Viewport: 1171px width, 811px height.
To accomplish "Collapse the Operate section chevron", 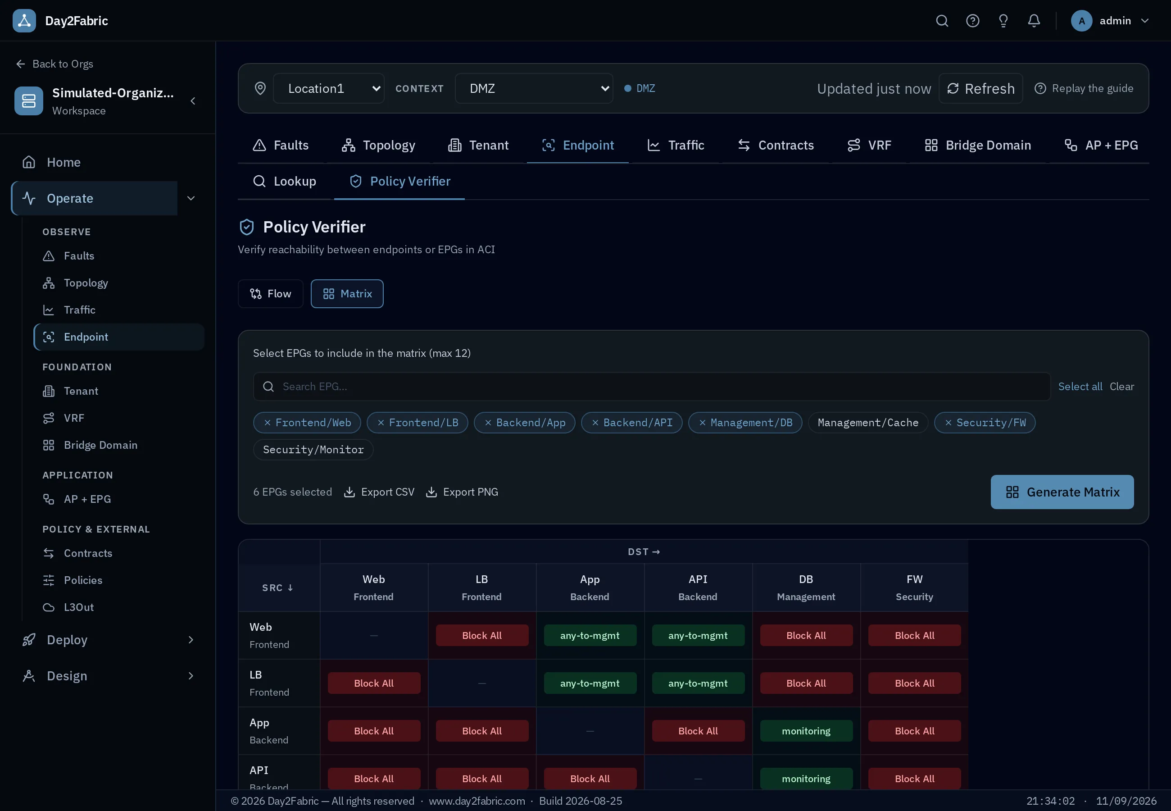I will click(191, 198).
